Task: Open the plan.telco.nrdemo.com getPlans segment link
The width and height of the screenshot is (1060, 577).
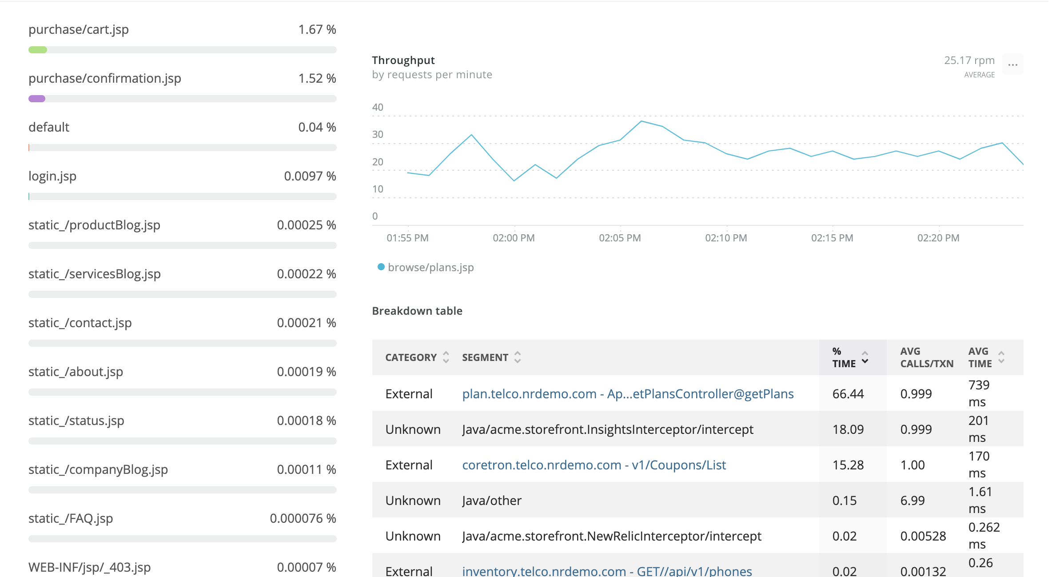Action: click(627, 394)
